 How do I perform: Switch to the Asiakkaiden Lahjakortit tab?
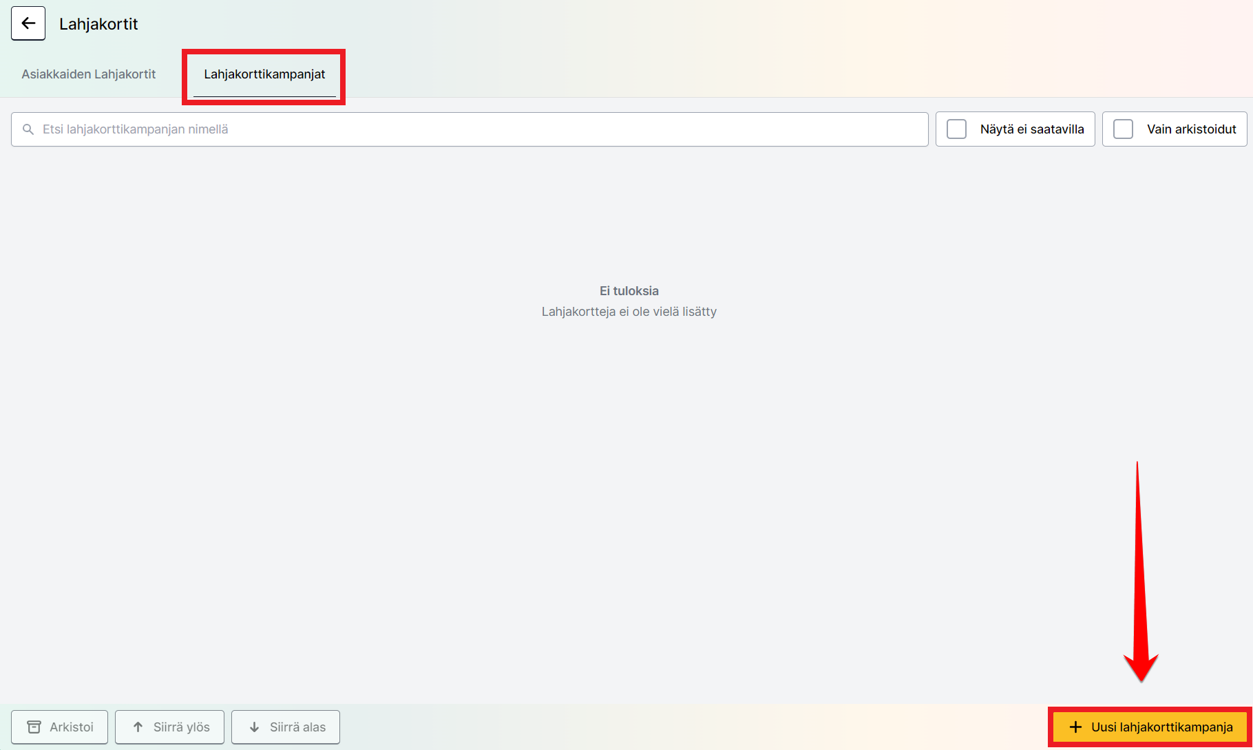[x=89, y=74]
